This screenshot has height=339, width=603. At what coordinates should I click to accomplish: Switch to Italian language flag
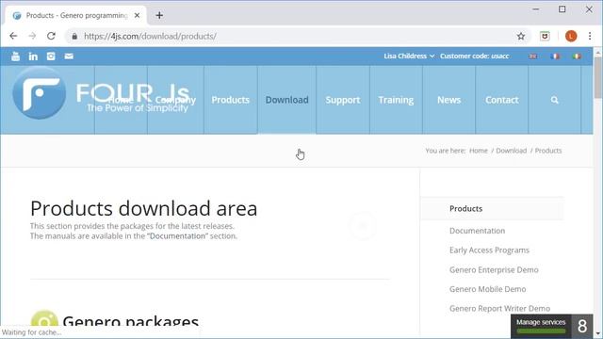click(x=576, y=56)
